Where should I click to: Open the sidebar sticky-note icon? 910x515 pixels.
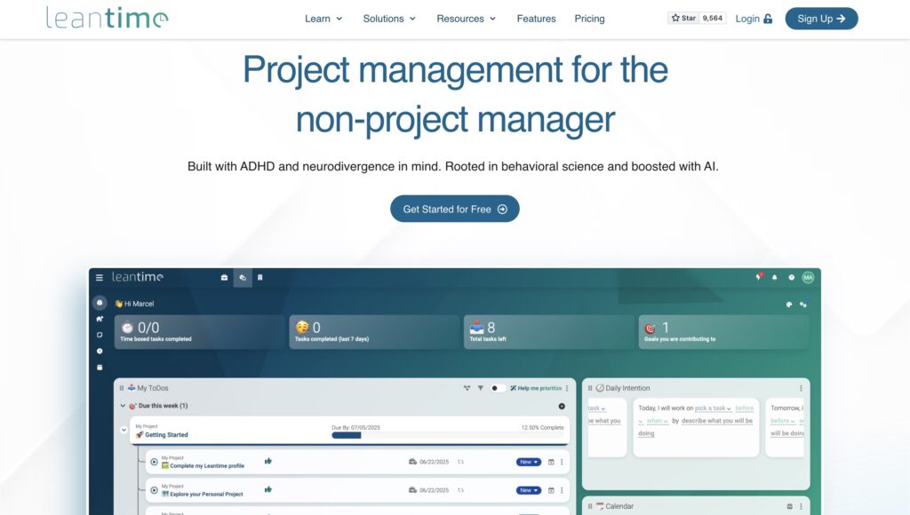[x=100, y=335]
